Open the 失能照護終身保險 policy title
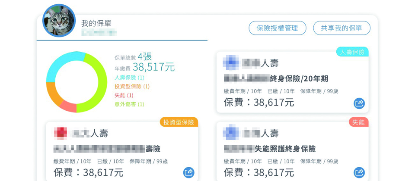Image resolution: width=415 pixels, height=181 pixels. pos(270,149)
